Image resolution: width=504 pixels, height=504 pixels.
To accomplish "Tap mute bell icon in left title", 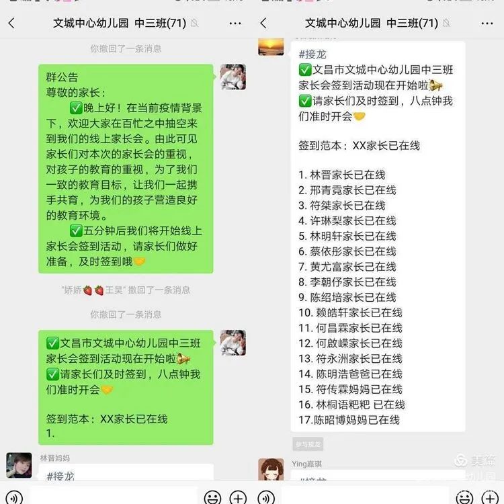I will point(194,23).
